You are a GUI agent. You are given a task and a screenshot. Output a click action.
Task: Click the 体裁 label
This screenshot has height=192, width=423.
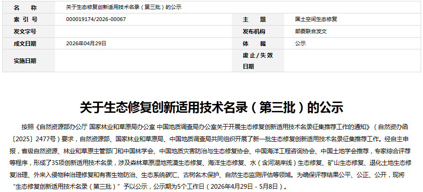click(254, 43)
